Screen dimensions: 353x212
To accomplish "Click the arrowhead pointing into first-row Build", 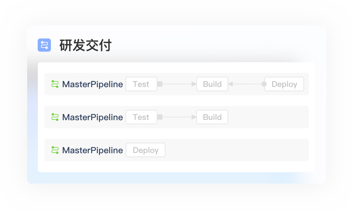I will (194, 84).
